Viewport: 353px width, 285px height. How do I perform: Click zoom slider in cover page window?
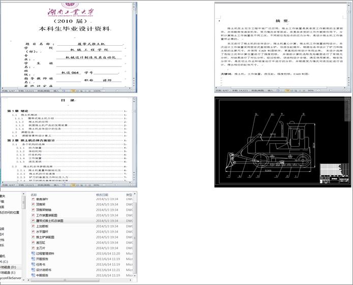pyautogui.click(x=117, y=91)
